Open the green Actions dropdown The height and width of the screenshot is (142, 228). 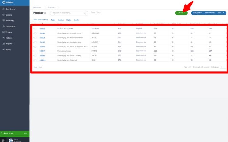[x=181, y=13]
